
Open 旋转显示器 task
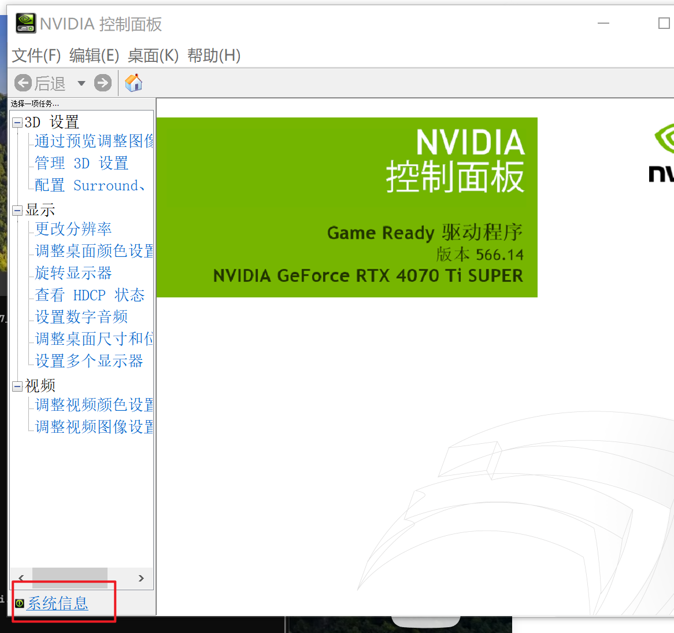[73, 273]
